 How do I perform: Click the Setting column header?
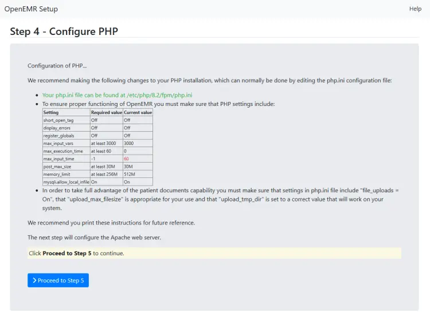point(51,113)
